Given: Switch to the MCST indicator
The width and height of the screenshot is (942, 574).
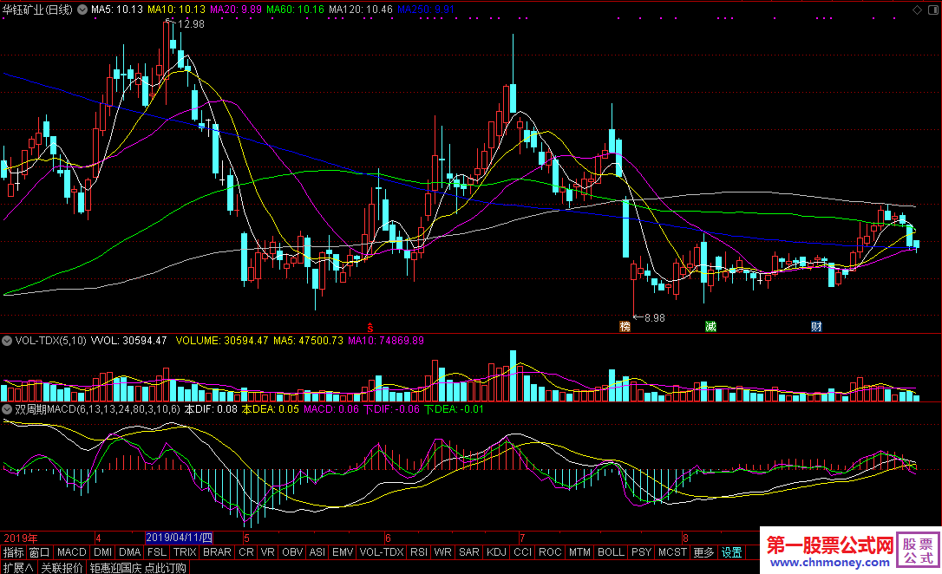Looking at the screenshot, I should [672, 552].
